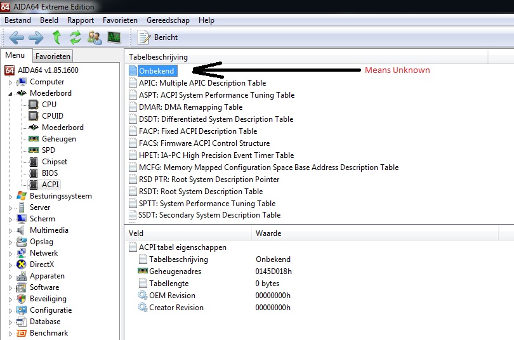This screenshot has width=514, height=340.
Task: Click the Software icon
Action: tap(22, 287)
